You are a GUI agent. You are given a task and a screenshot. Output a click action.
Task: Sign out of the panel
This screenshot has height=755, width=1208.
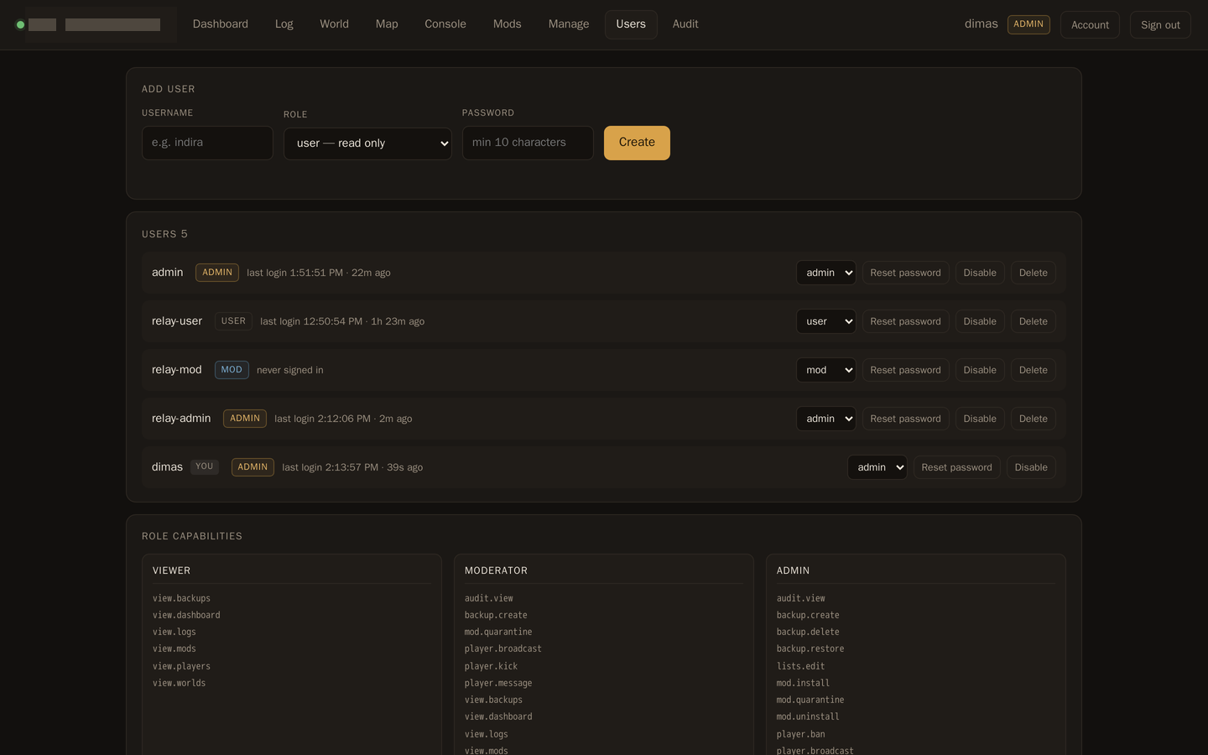point(1160,25)
